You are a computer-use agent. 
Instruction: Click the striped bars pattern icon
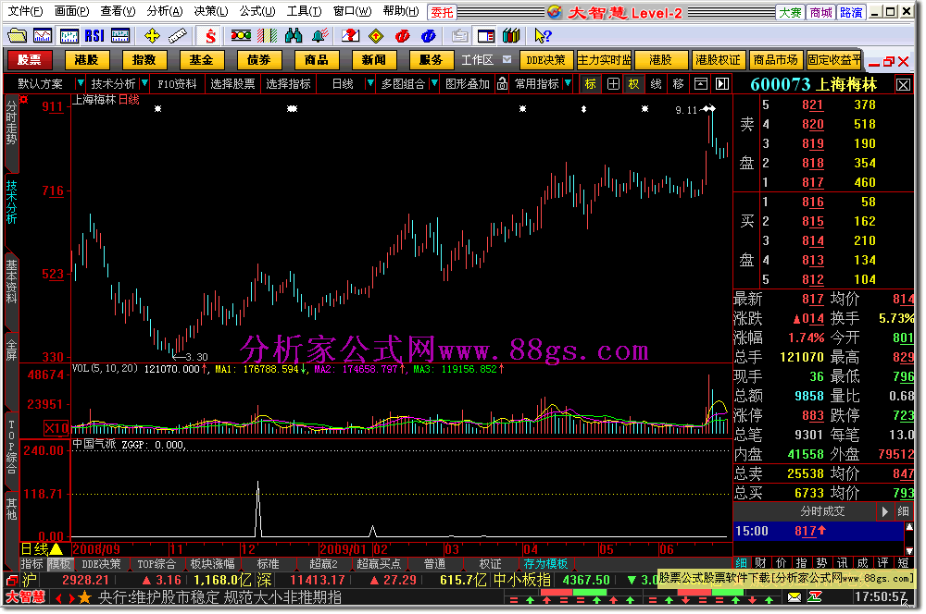267,36
